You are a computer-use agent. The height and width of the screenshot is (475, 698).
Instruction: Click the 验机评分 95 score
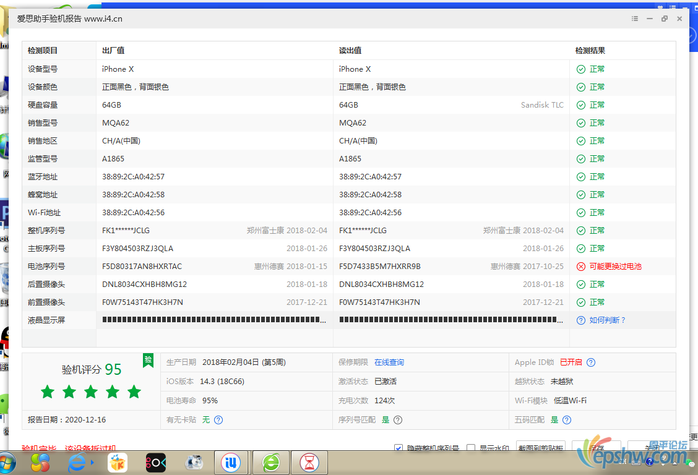click(91, 369)
